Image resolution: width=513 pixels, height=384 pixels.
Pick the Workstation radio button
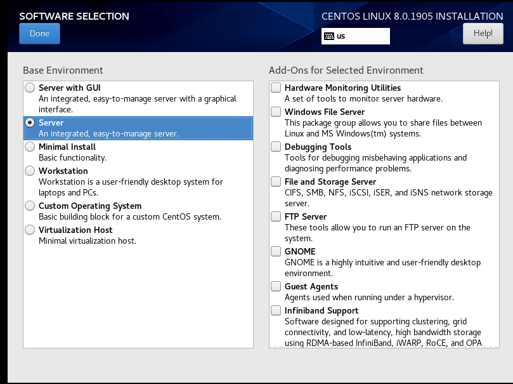pyautogui.click(x=30, y=171)
